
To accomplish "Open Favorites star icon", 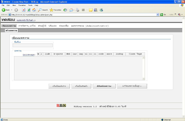I will (51, 10).
